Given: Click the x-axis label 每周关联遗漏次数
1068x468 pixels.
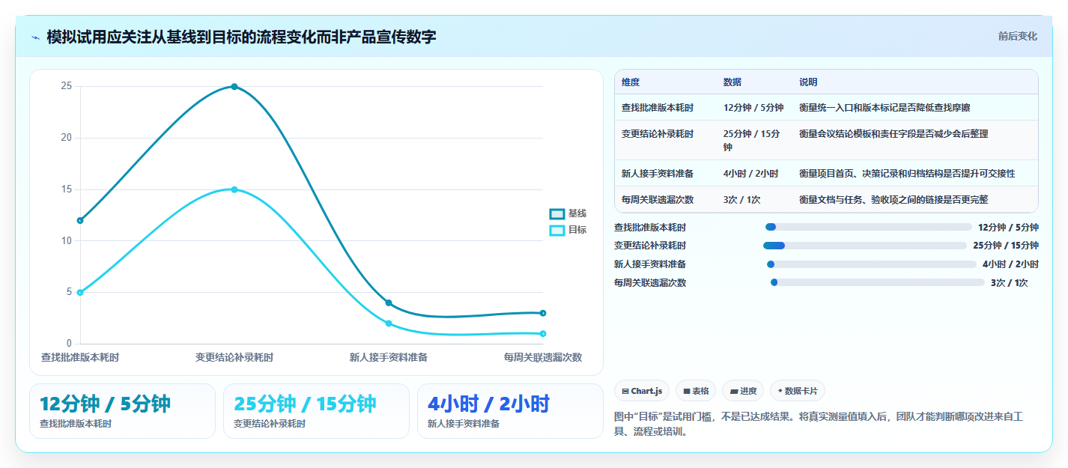Looking at the screenshot, I should [543, 358].
